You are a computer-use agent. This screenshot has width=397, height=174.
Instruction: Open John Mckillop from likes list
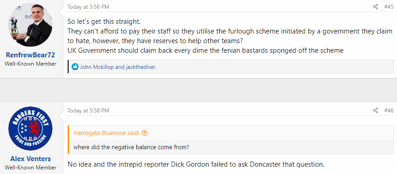pyautogui.click(x=97, y=67)
